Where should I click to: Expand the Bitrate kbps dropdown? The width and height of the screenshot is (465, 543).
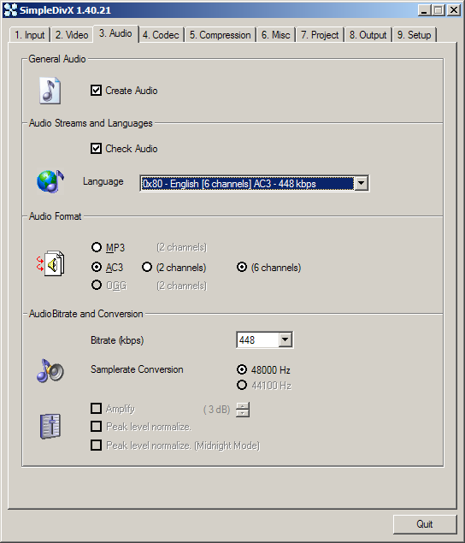[285, 339]
